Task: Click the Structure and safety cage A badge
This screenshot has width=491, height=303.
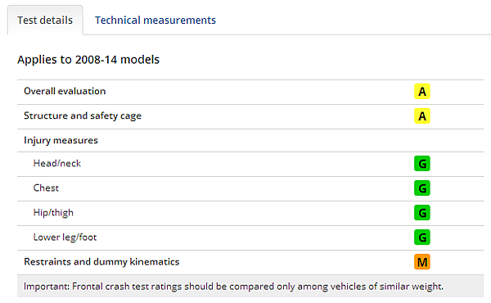Action: (421, 116)
